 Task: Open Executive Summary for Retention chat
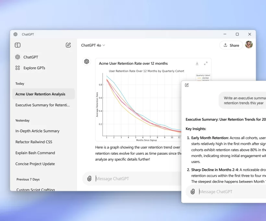pos(42,105)
